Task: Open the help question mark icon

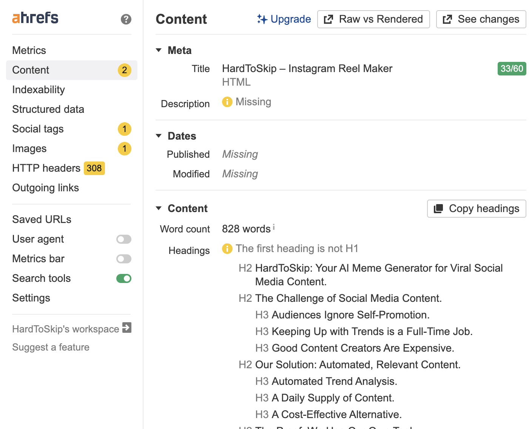Action: (126, 20)
